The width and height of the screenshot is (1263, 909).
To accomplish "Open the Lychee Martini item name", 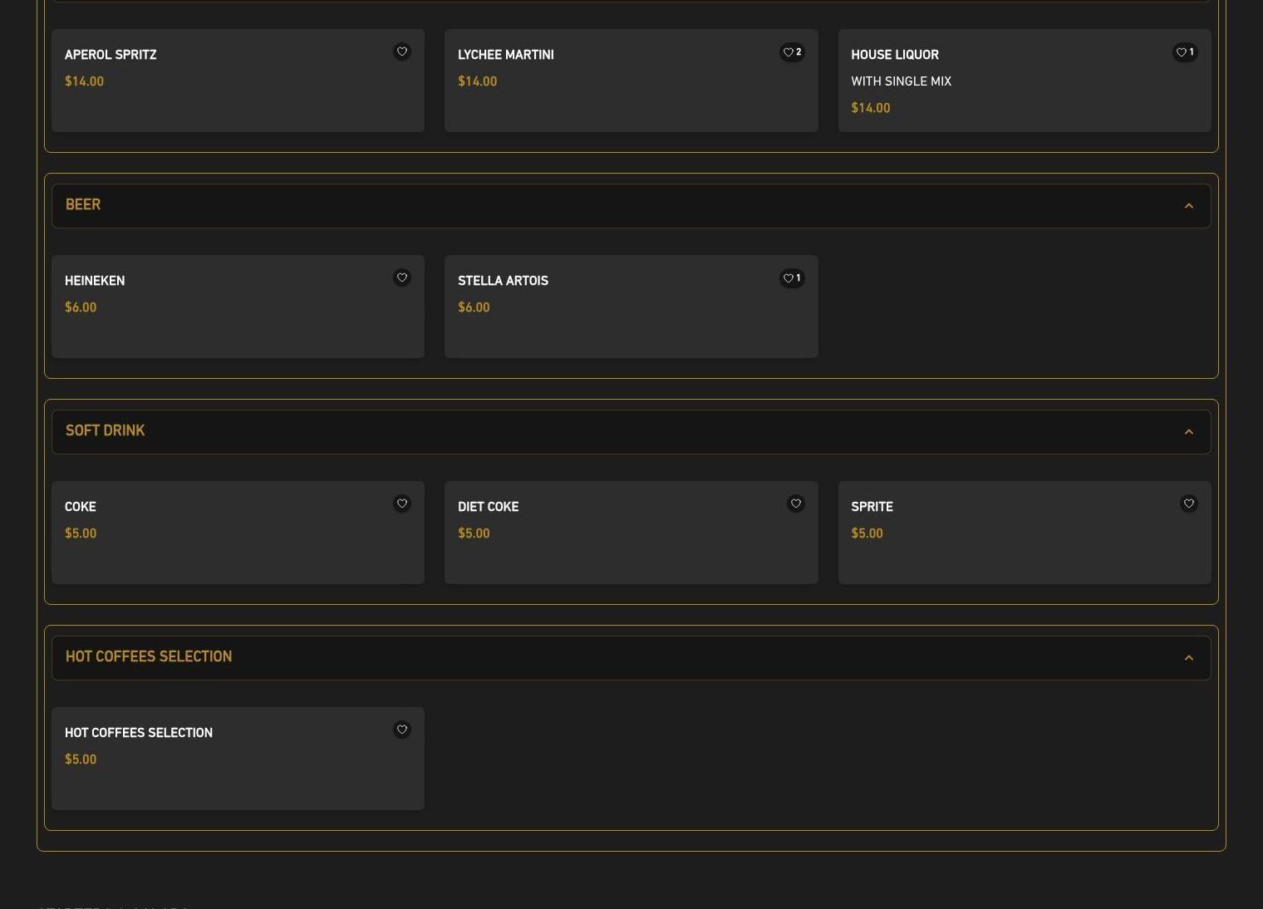I will 505,55.
